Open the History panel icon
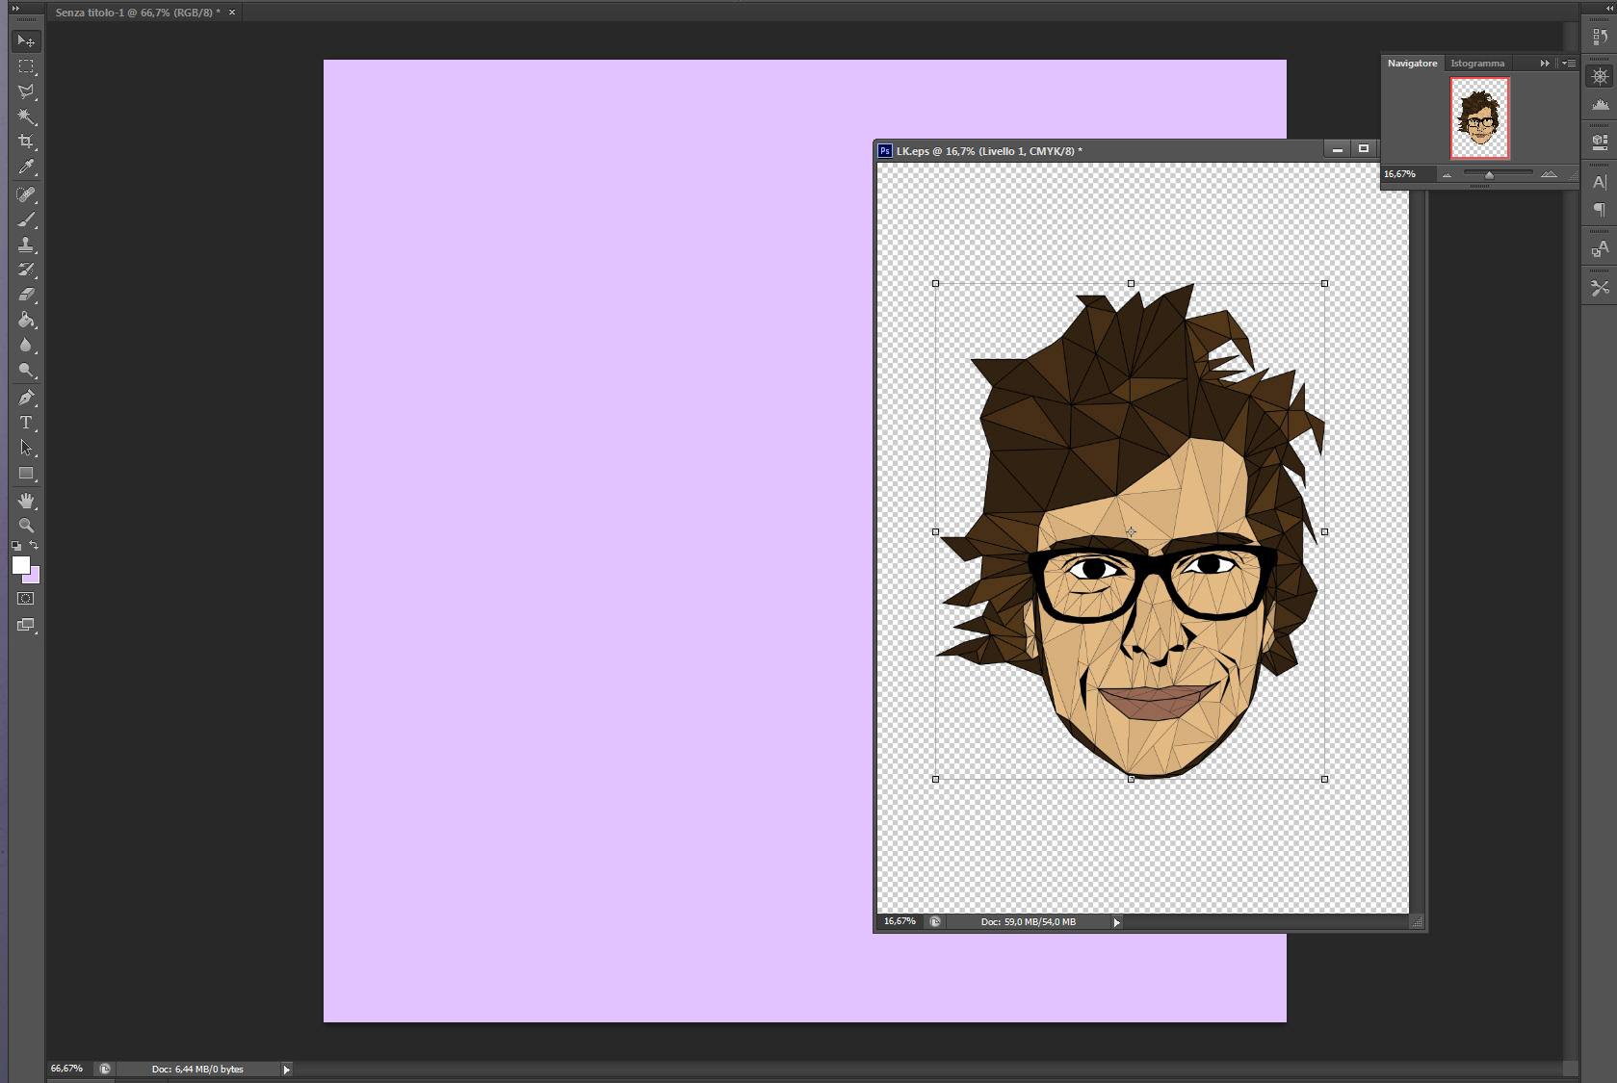The image size is (1617, 1083). [x=1600, y=37]
